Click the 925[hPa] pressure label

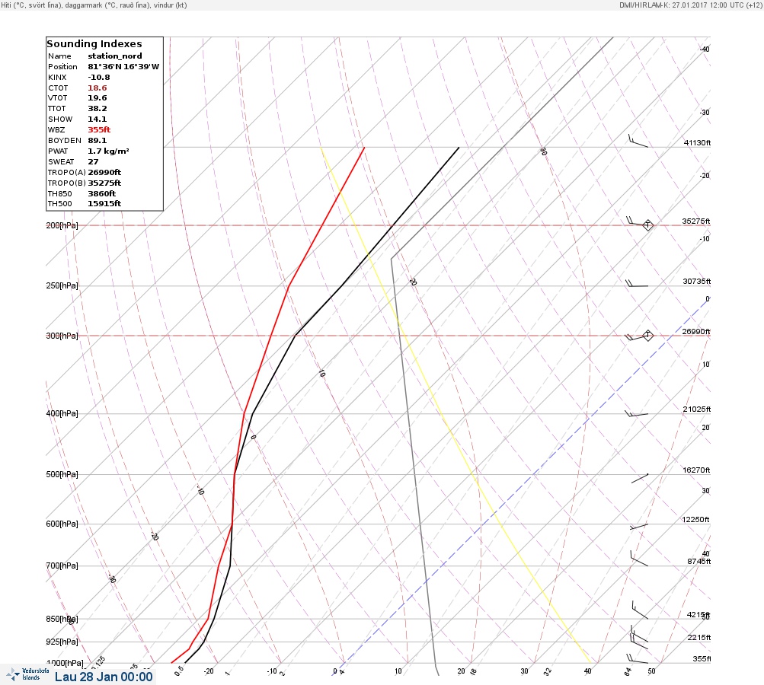(62, 642)
